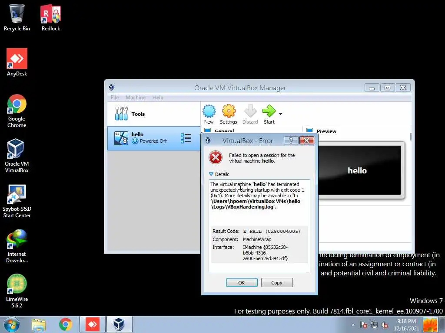Open the File menu in VirtualBox Manager
Viewport: 445px width, 333px height.
[x=115, y=98]
